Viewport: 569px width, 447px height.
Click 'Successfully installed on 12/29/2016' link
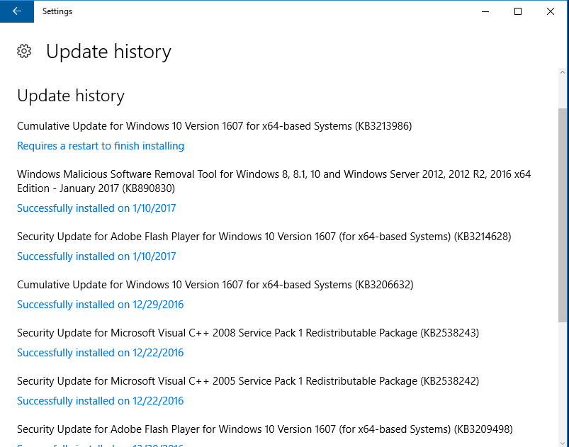click(x=100, y=305)
